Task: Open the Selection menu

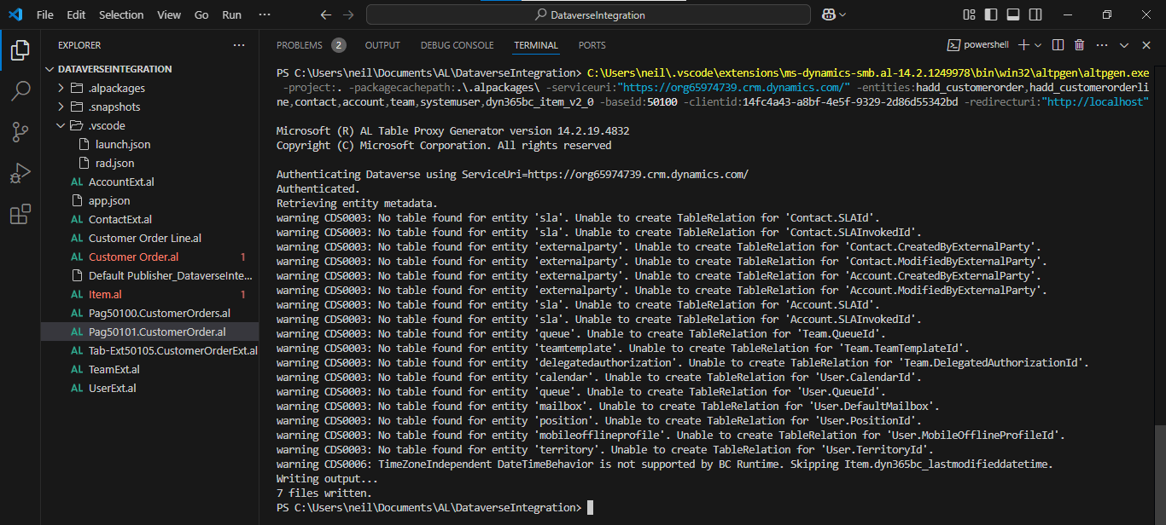Action: point(121,14)
